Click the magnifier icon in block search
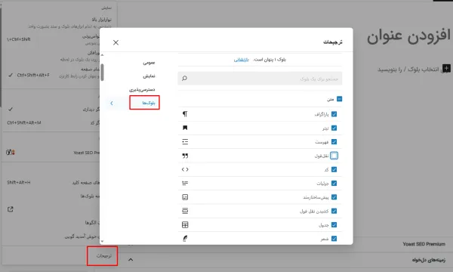Viewport: 453px width, 272px height. coord(185,79)
